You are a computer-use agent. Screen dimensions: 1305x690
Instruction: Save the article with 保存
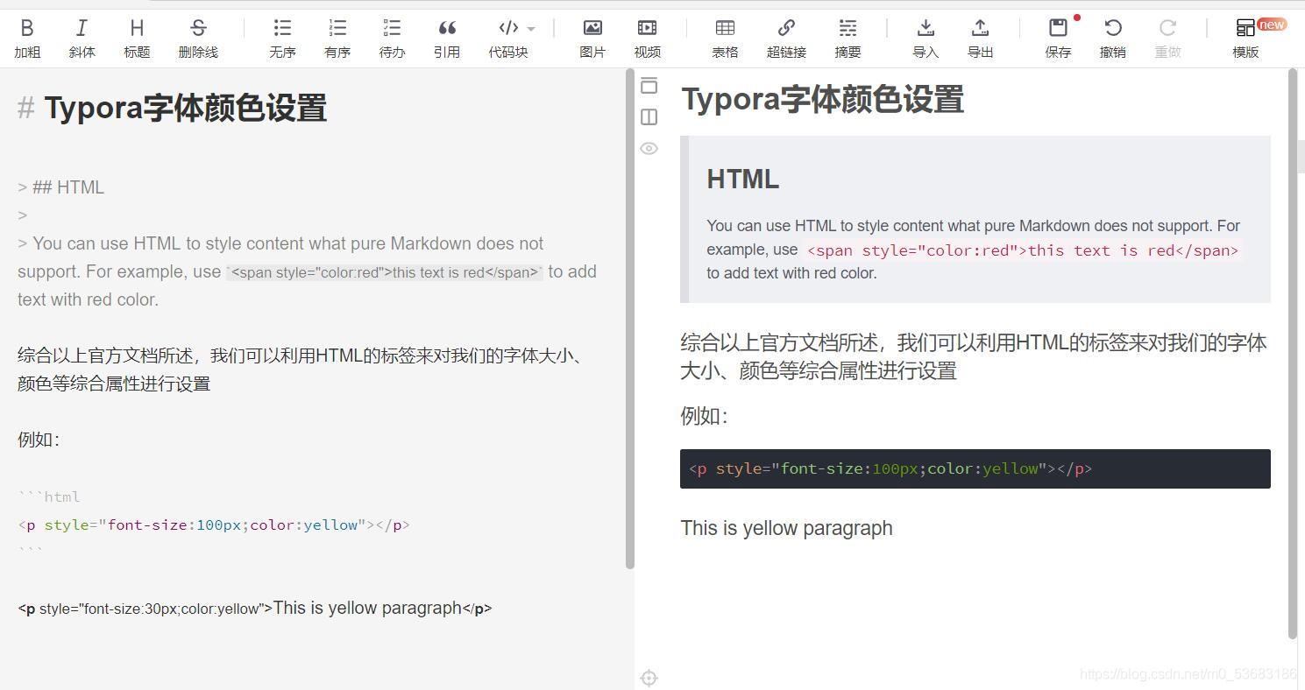click(1058, 39)
